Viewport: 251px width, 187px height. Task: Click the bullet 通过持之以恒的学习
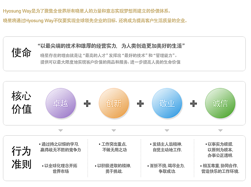click(x=60, y=147)
